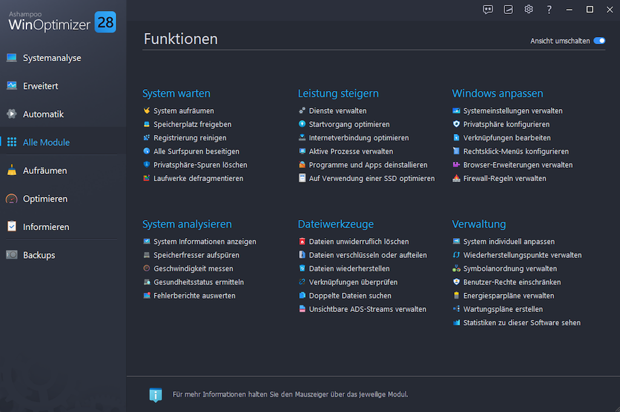Launch Laufwerke defragmentieren
620x412 pixels.
(198, 179)
